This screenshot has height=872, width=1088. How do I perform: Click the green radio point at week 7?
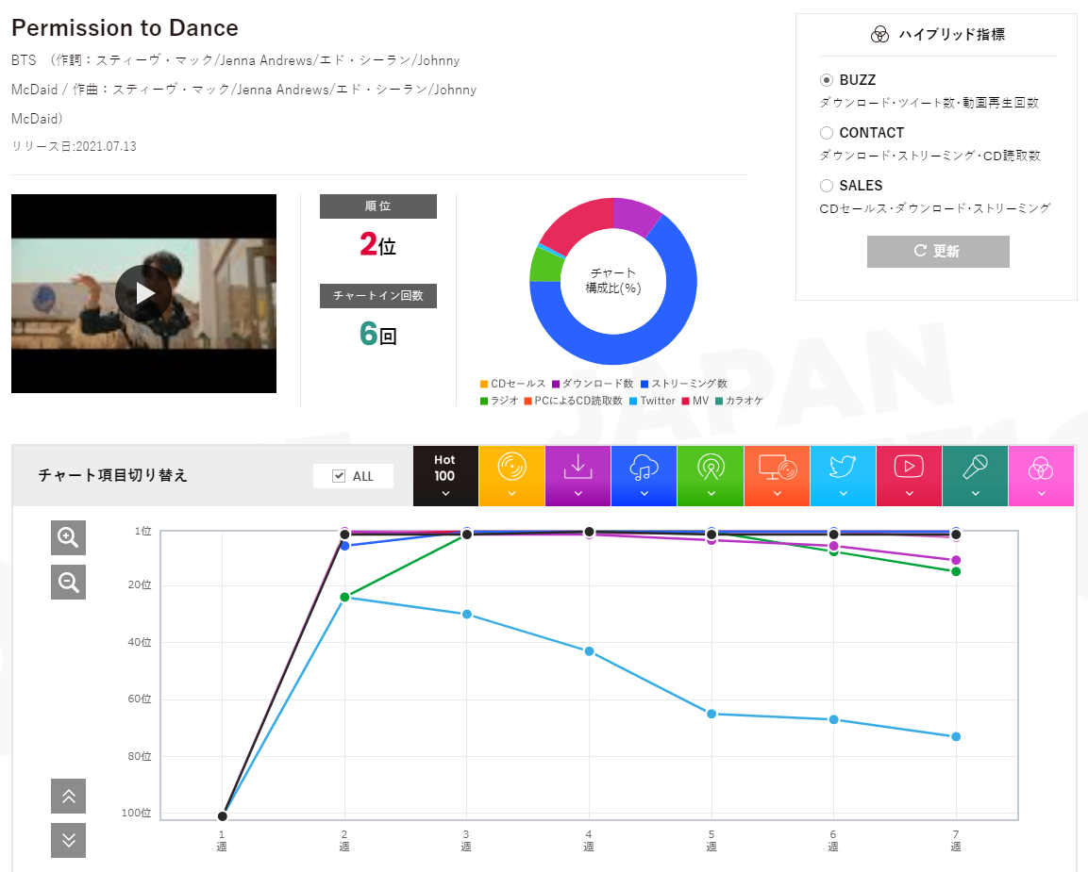(x=956, y=571)
